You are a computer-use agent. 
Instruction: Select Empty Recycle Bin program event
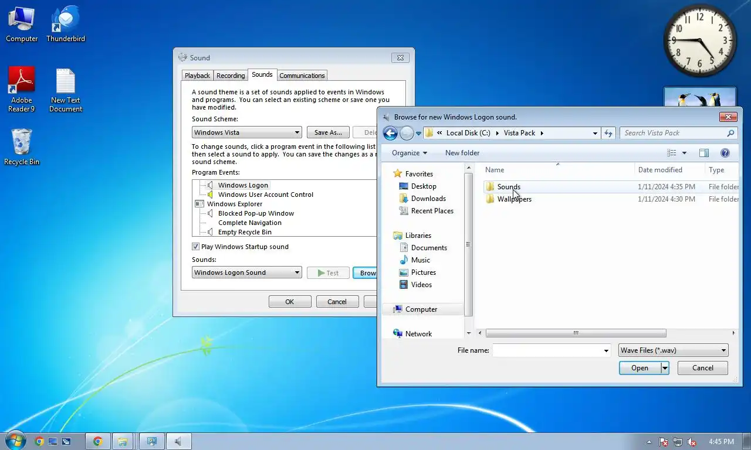245,232
